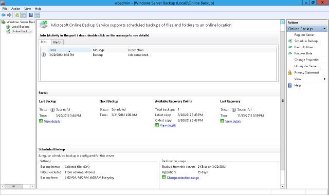Click the Online Backup tree icon
The image size is (329, 195).
(8, 31)
